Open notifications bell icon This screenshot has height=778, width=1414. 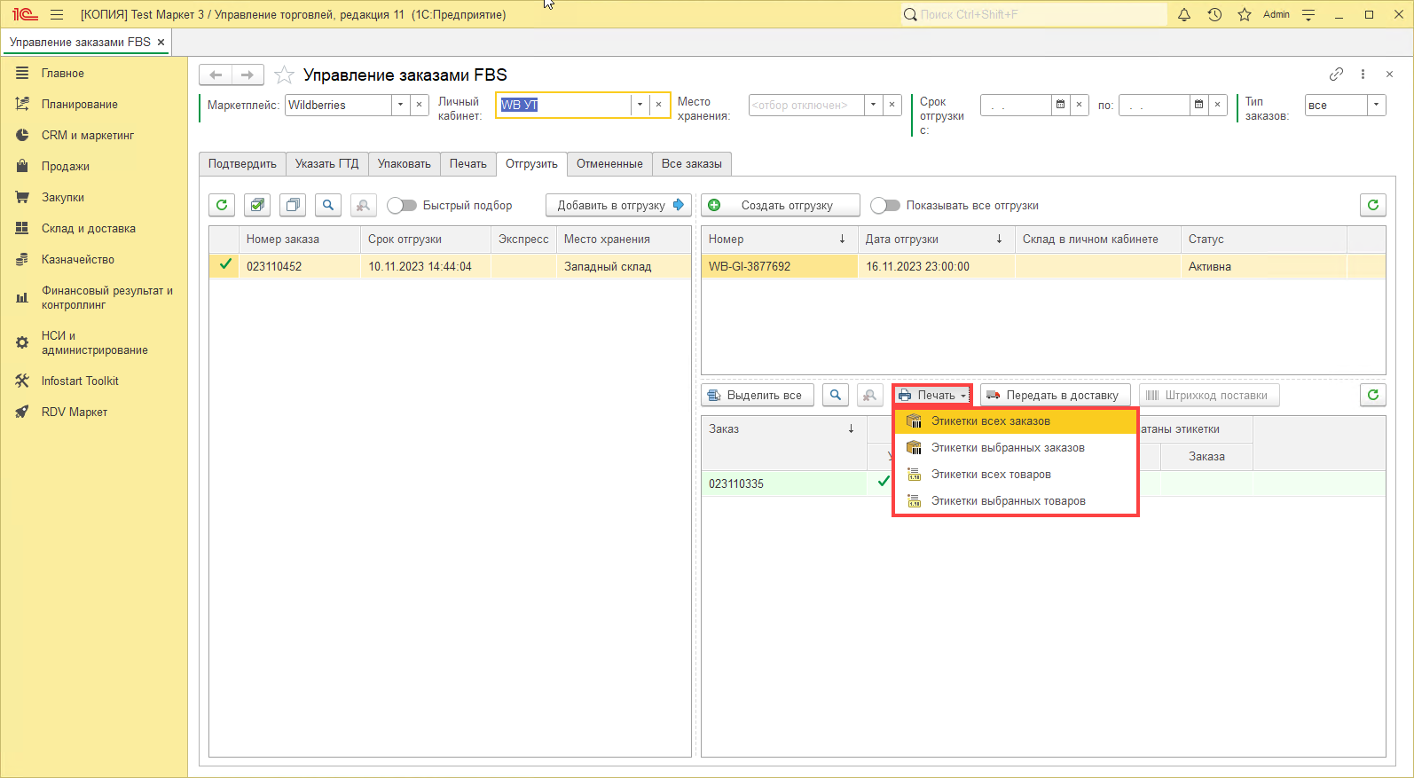[1184, 14]
